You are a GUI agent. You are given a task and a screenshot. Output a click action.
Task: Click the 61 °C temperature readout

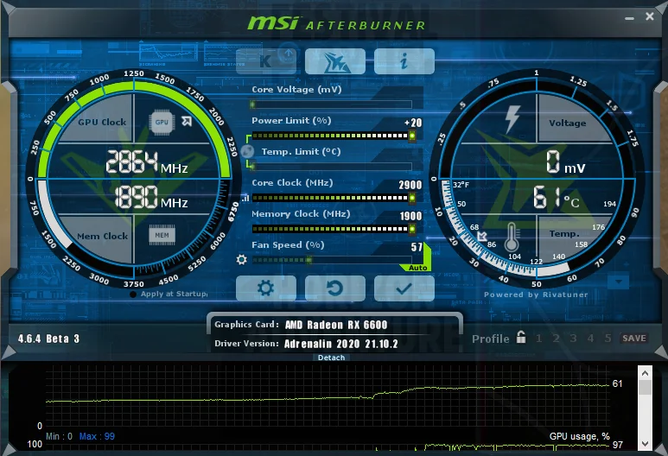[556, 197]
